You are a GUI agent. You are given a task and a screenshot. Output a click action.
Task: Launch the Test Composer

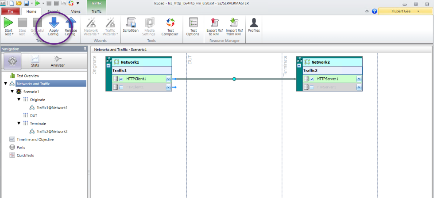(170, 23)
